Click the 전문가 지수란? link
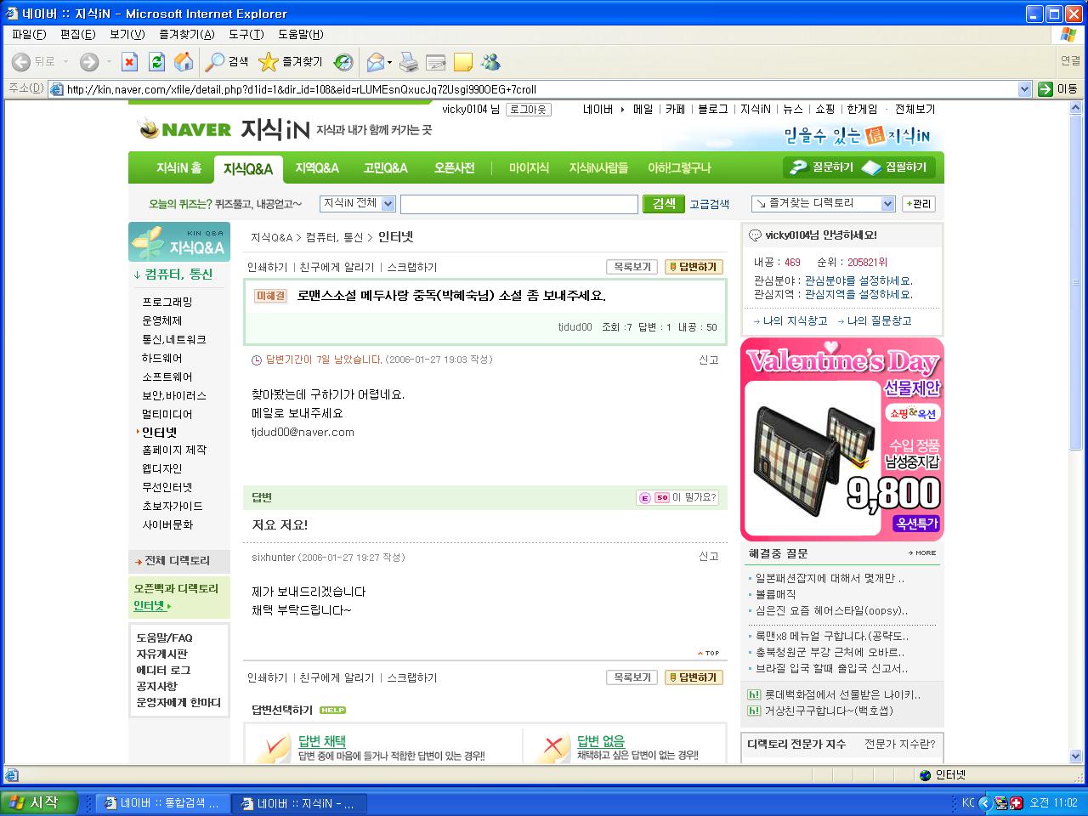Image resolution: width=1088 pixels, height=816 pixels. (x=900, y=745)
